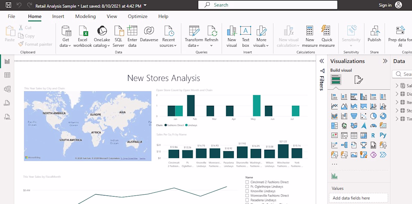Image resolution: width=412 pixels, height=204 pixels.
Task: Check the Cincinnati 2 Fashions Direct box
Action: [x=247, y=182]
